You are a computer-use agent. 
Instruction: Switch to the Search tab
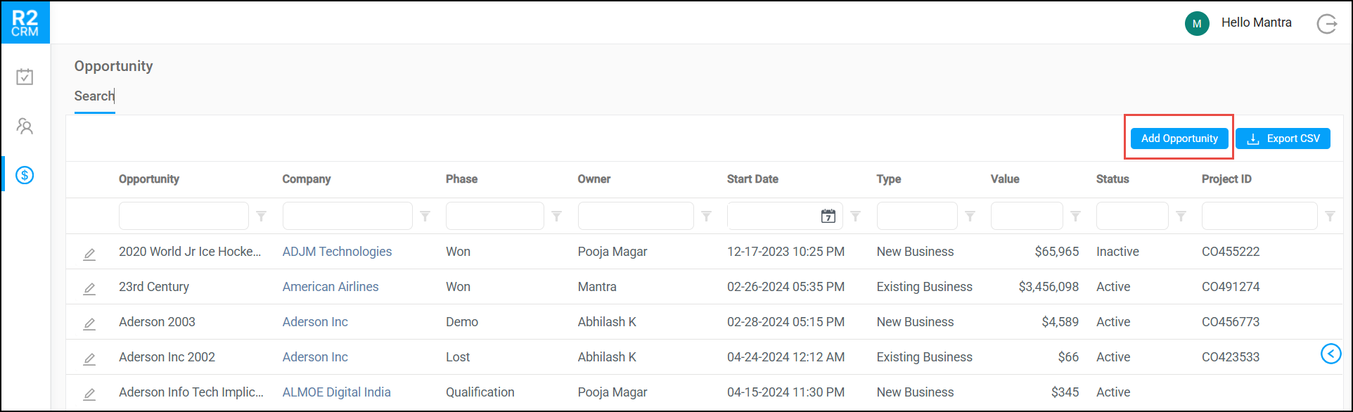94,96
